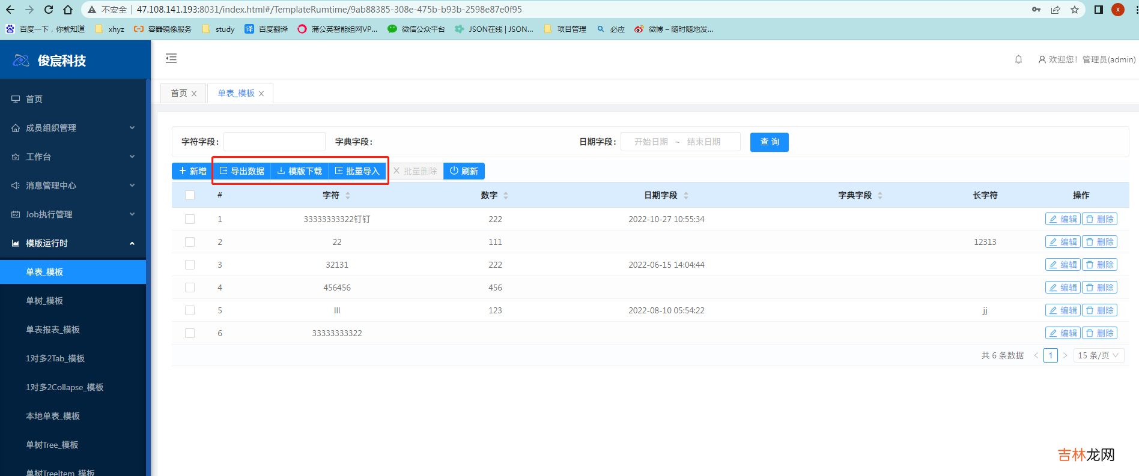Open notifications via the bell icon
The width and height of the screenshot is (1139, 476).
click(x=1018, y=59)
